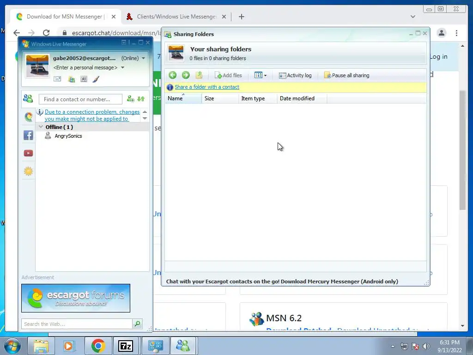Open the Chrome tab search dropdown
Image resolution: width=473 pixels, height=355 pixels.
click(413, 17)
